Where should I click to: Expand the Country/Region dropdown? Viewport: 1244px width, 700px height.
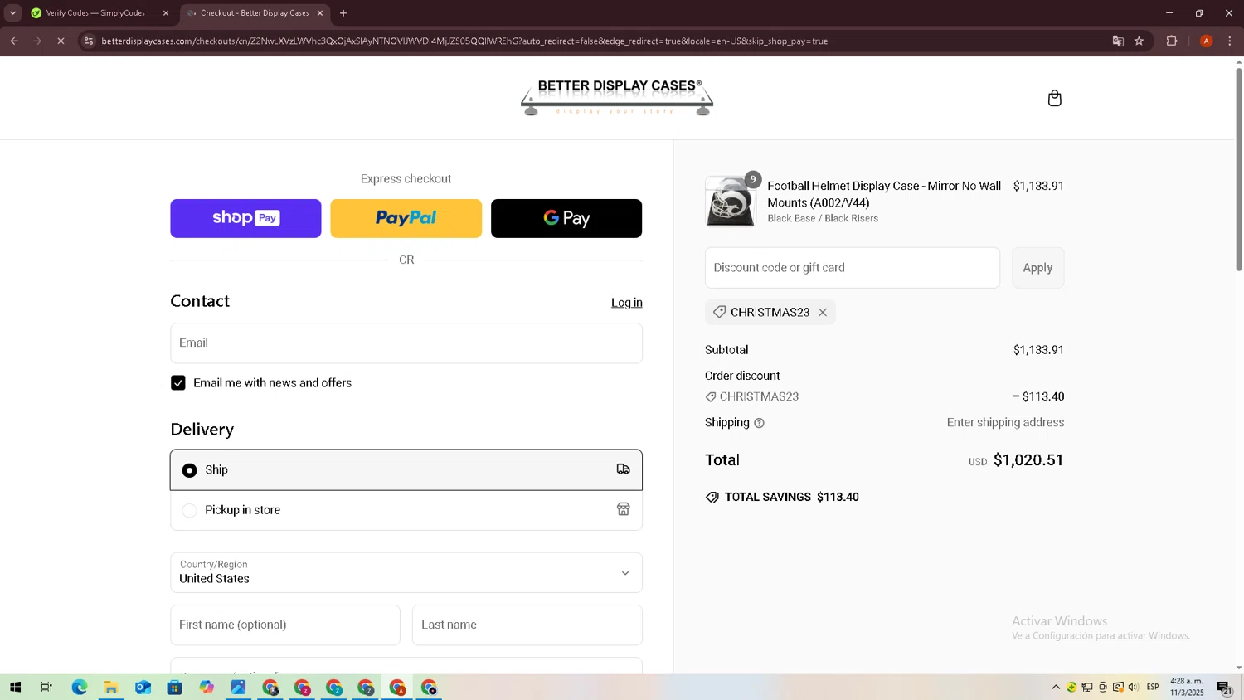406,572
